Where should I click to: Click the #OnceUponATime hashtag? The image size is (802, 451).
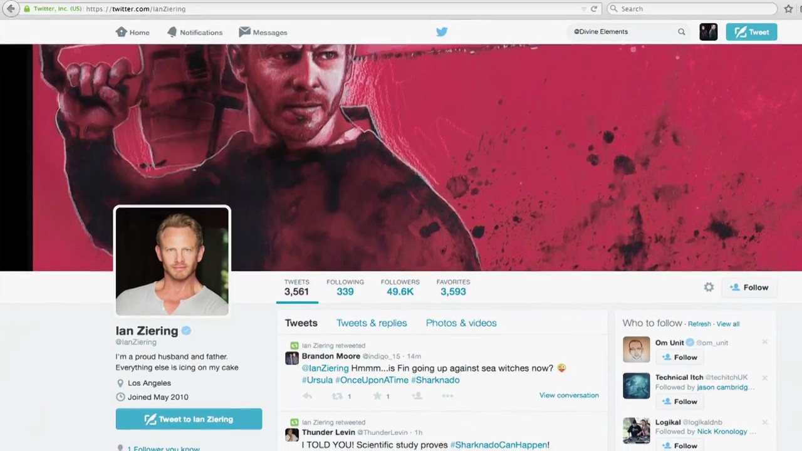(372, 380)
